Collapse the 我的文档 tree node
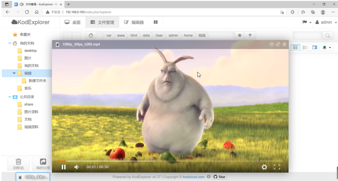 (x=10, y=43)
